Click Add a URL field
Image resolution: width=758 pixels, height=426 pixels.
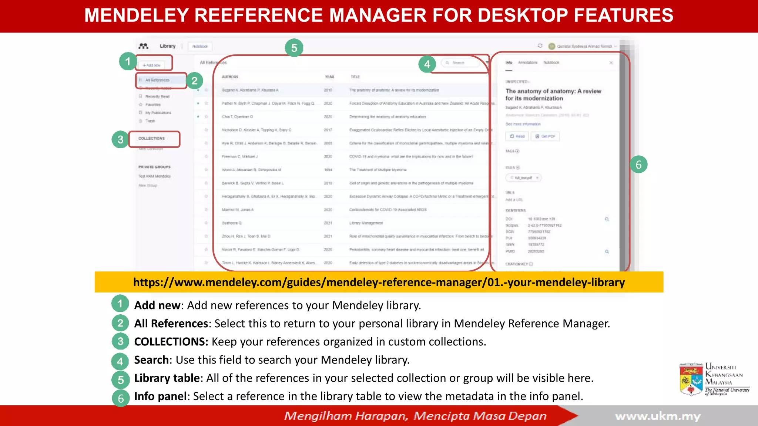click(x=514, y=200)
